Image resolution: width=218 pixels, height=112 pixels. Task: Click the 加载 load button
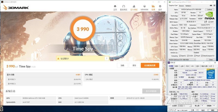[x=122, y=65]
